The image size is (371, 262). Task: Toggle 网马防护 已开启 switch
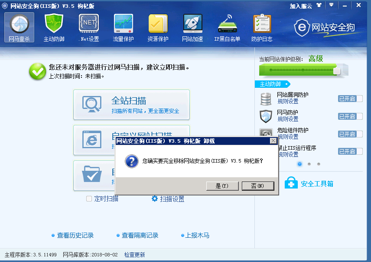350,116
